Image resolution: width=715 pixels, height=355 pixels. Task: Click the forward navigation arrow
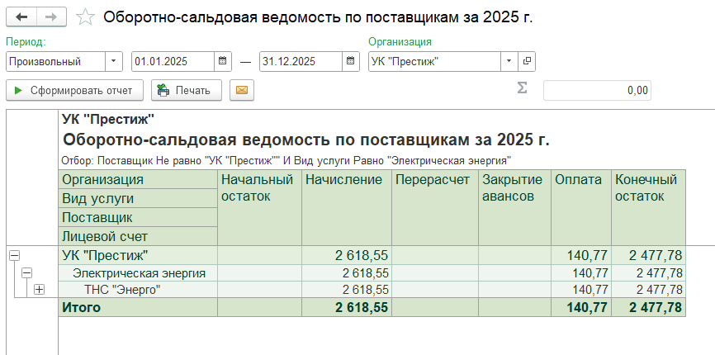coord(50,17)
